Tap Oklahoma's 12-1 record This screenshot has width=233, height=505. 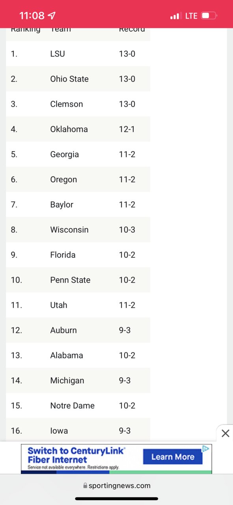pyautogui.click(x=127, y=129)
